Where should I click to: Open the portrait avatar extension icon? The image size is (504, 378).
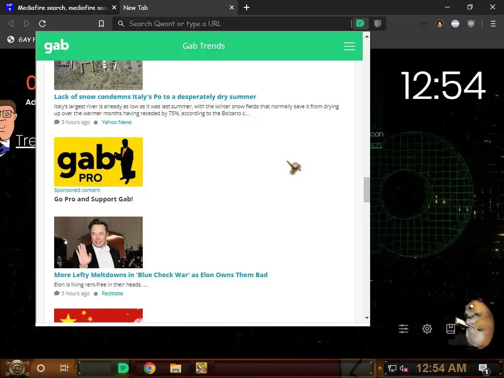coord(440,24)
